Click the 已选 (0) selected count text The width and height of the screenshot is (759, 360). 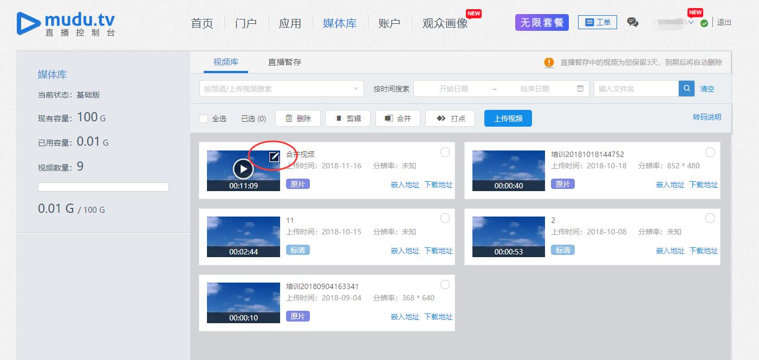pyautogui.click(x=254, y=119)
